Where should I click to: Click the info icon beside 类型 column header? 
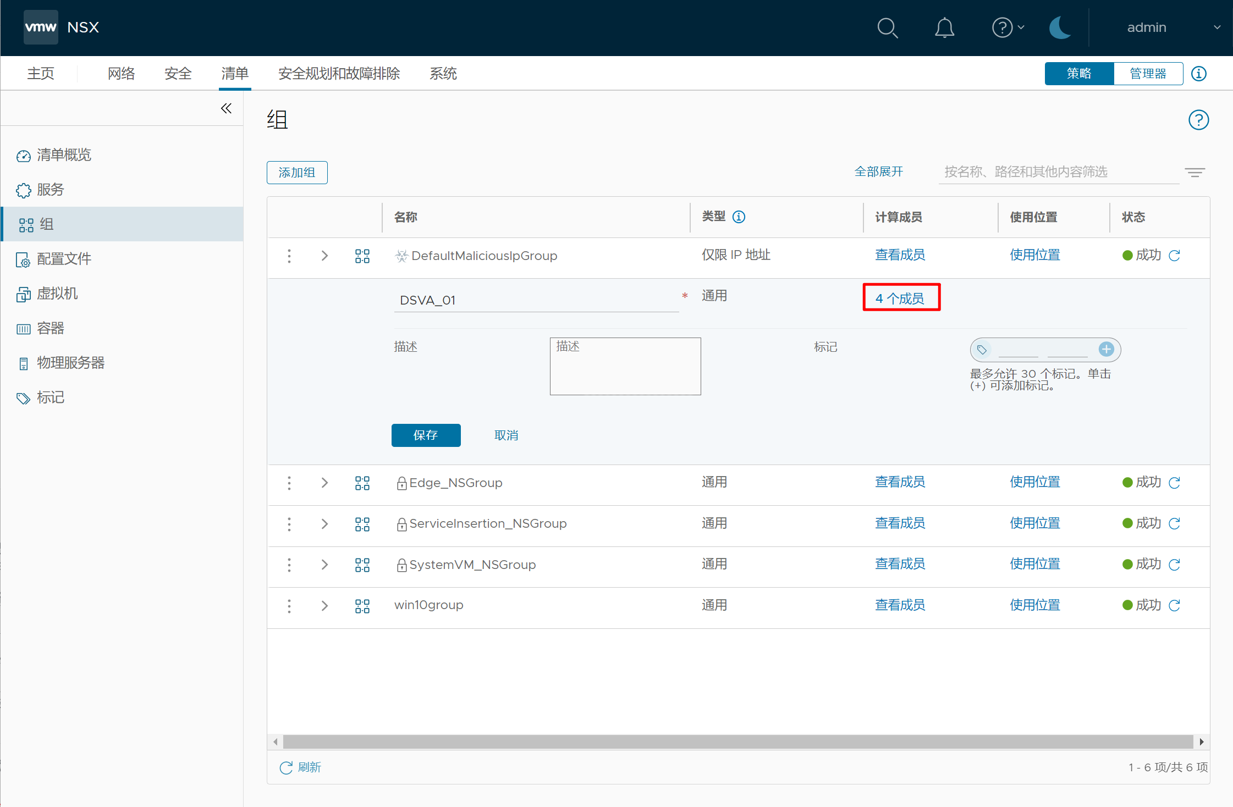[x=739, y=217]
